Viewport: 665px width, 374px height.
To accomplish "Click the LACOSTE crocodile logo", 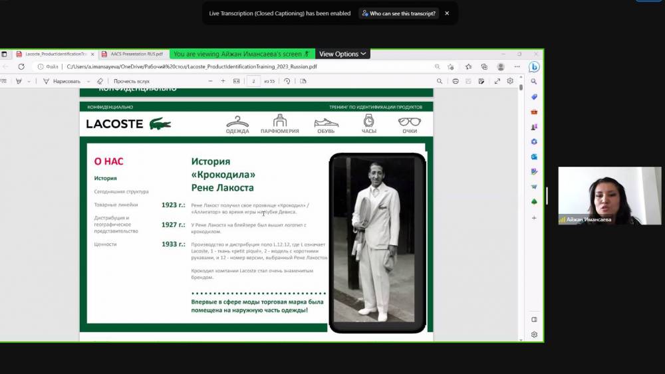I will coord(128,124).
